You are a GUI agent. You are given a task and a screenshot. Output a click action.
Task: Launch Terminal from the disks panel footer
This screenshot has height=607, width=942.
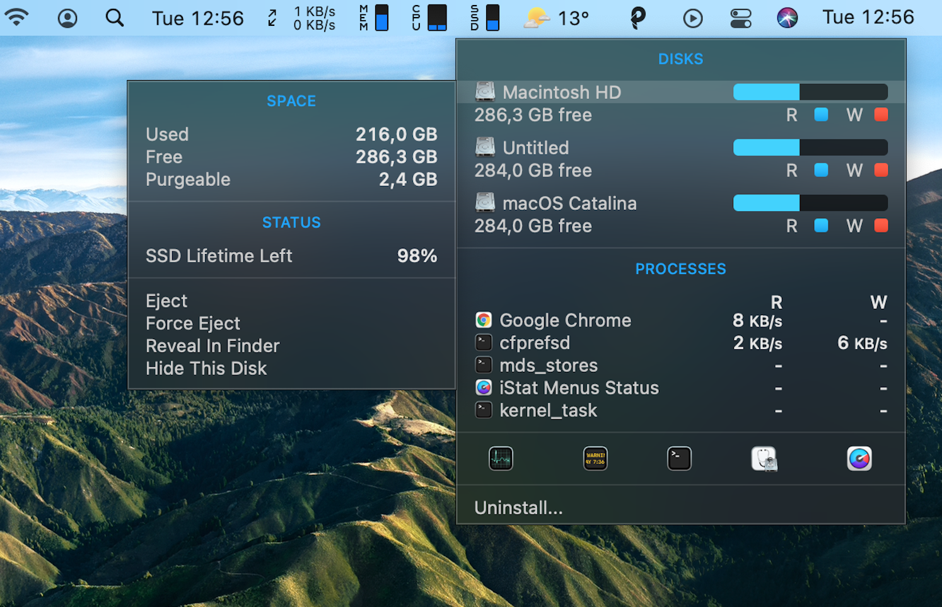679,458
